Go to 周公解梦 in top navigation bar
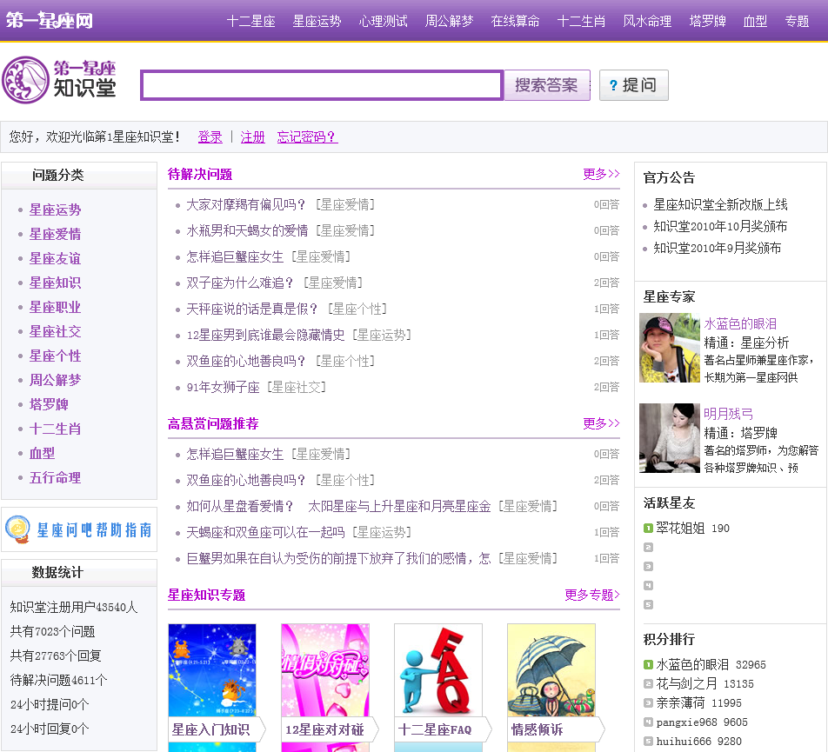The width and height of the screenshot is (828, 752). click(x=449, y=21)
